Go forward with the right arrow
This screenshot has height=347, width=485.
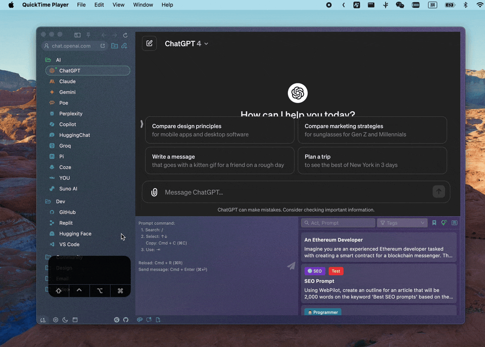pyautogui.click(x=115, y=35)
